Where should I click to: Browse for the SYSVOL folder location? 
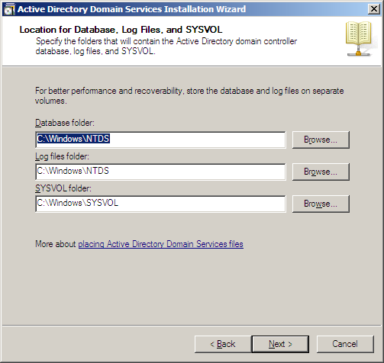point(321,204)
